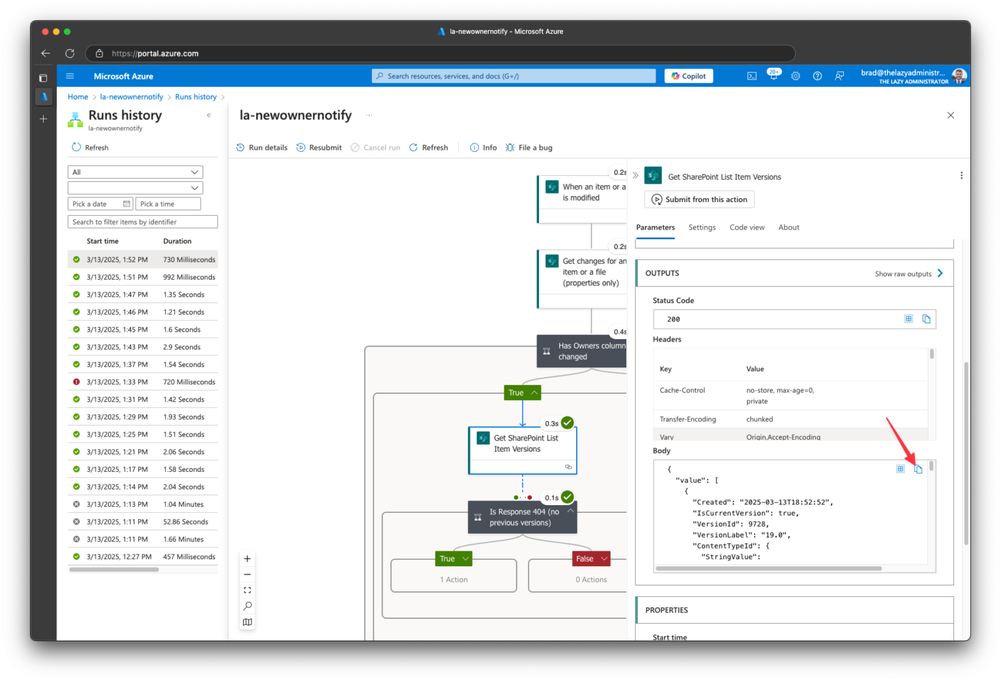Image resolution: width=1001 pixels, height=681 pixels.
Task: Click the browser tabs sidebar icon
Action: click(x=43, y=78)
